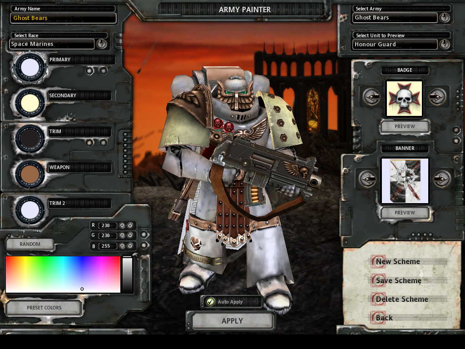Screen dimensions: 465x349
Task: Click the Army Name input field
Action: pos(63,18)
